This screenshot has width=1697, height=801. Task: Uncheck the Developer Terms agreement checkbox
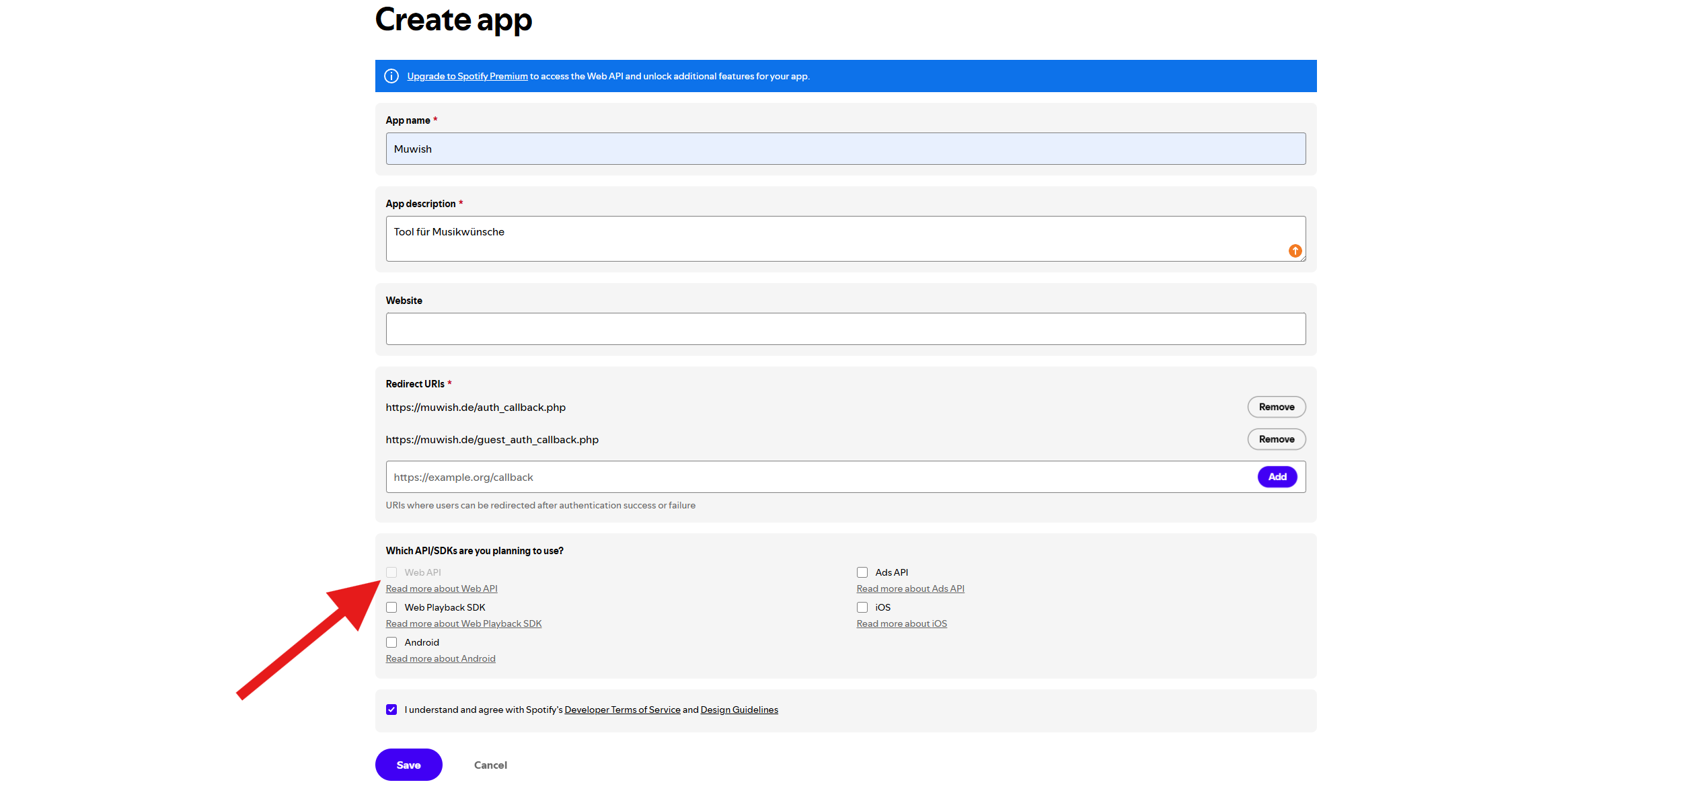pos(391,709)
